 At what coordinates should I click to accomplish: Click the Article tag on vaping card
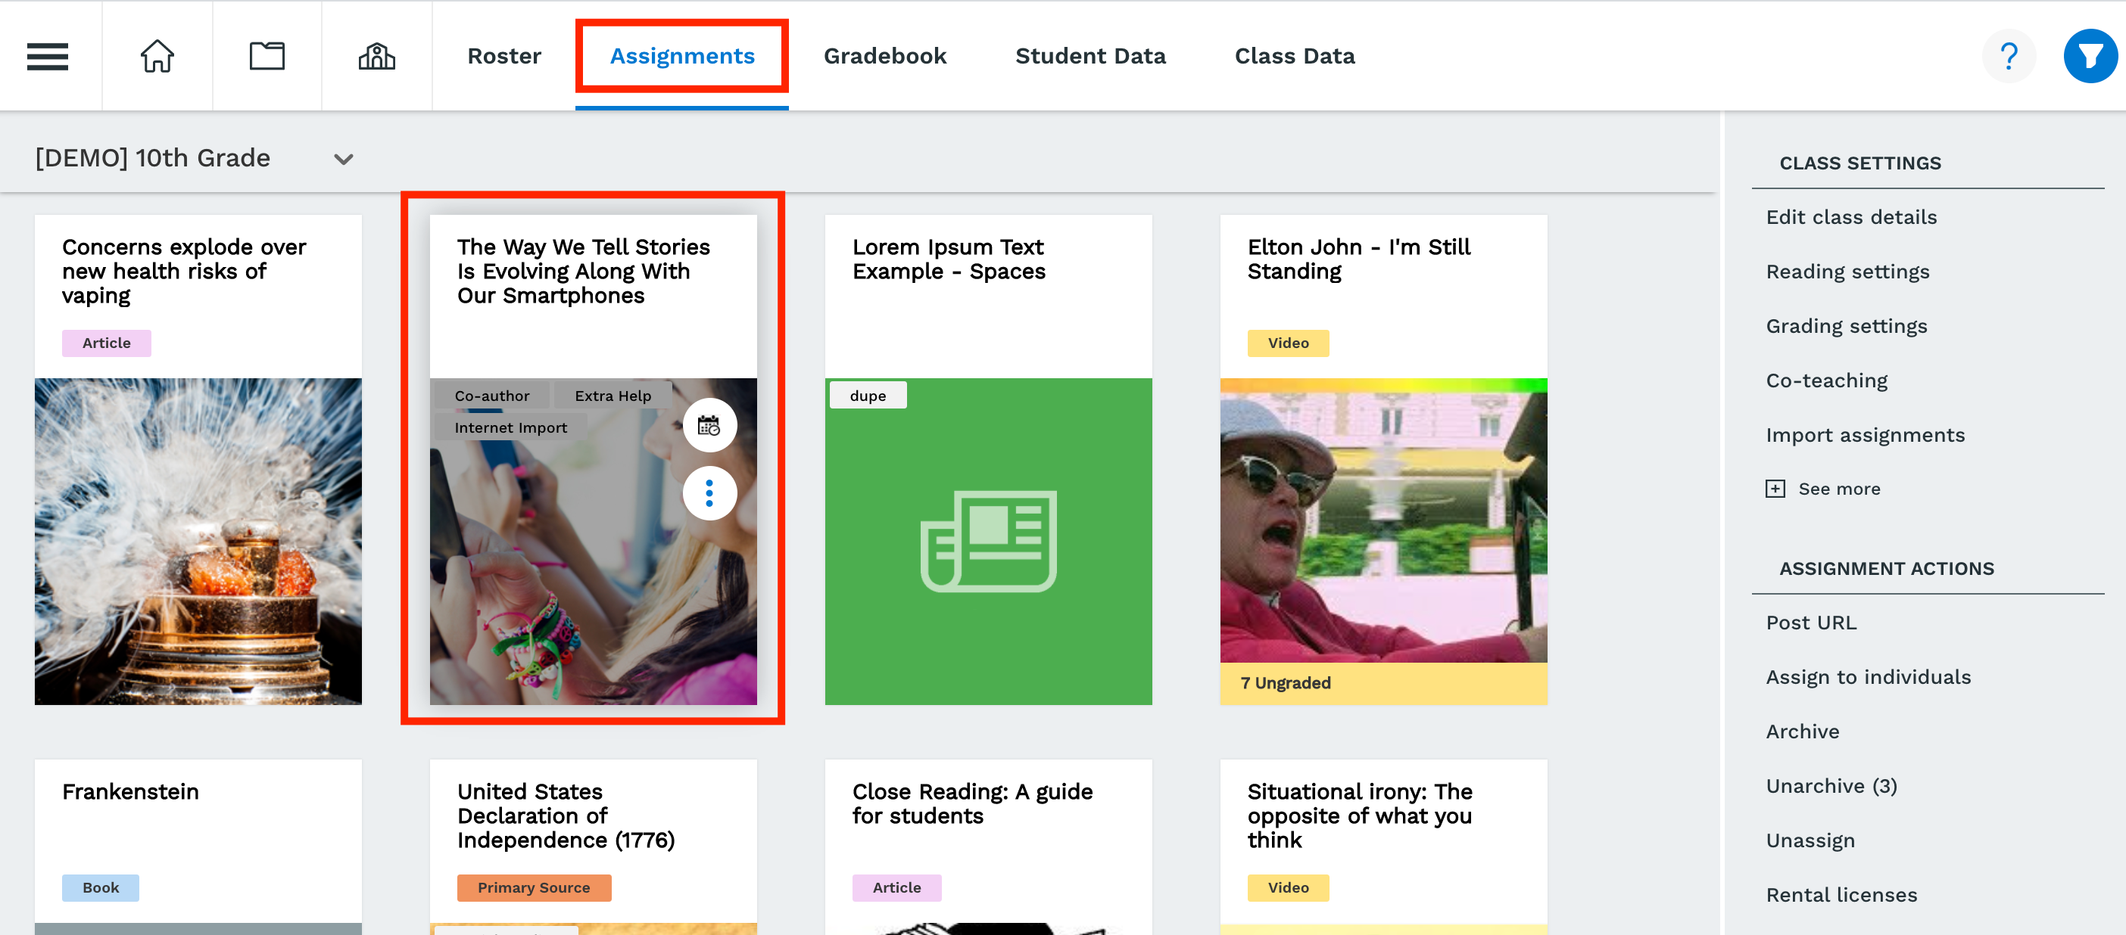tap(107, 343)
